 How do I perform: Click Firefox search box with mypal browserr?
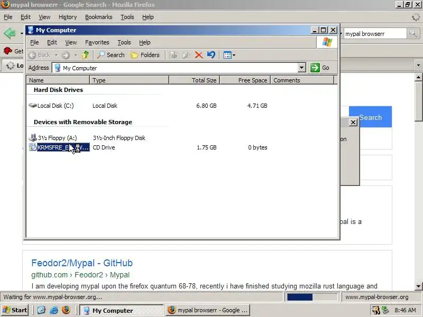pyautogui.click(x=375, y=34)
